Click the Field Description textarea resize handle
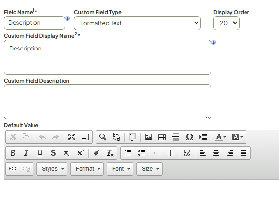Screen dimensions: 279x217 pyautogui.click(x=208, y=116)
